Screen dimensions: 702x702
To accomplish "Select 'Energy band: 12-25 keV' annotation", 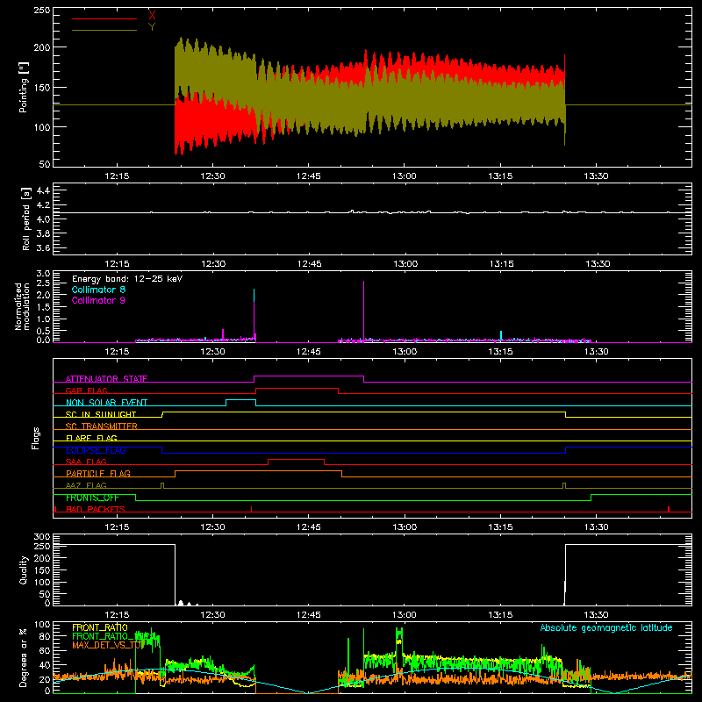I will point(127,279).
